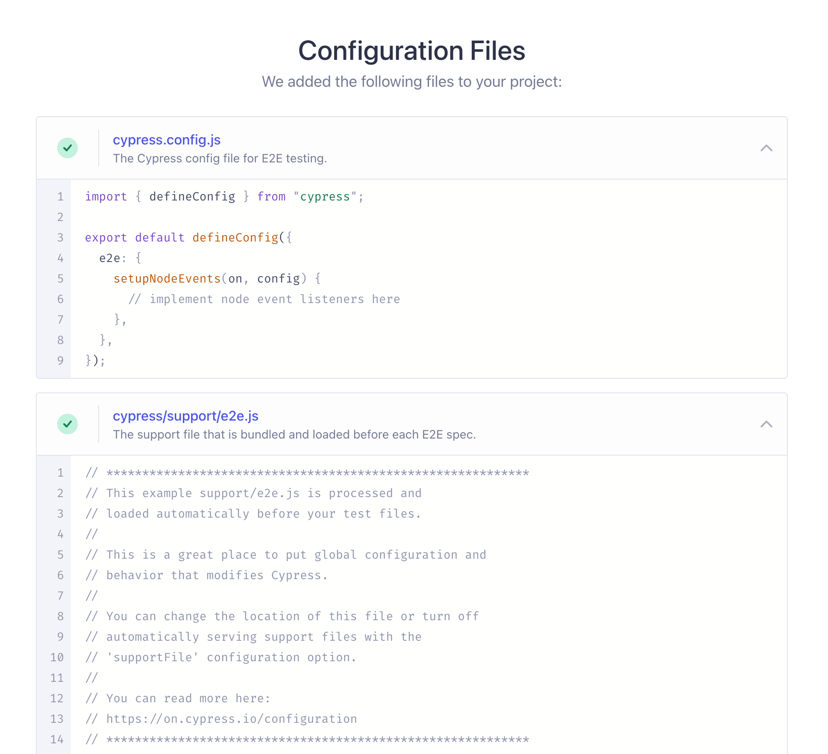Collapse the cypress.config.js code preview

click(767, 148)
